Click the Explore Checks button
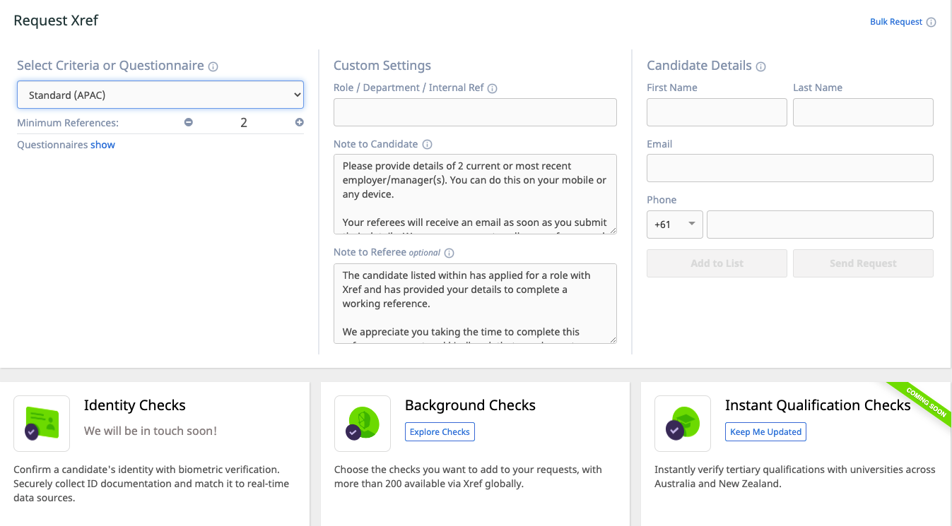 click(440, 432)
